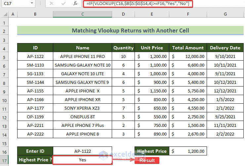Expand the Name Box dropdown arrow
Viewport: 245px width, 166px height.
click(x=32, y=3)
